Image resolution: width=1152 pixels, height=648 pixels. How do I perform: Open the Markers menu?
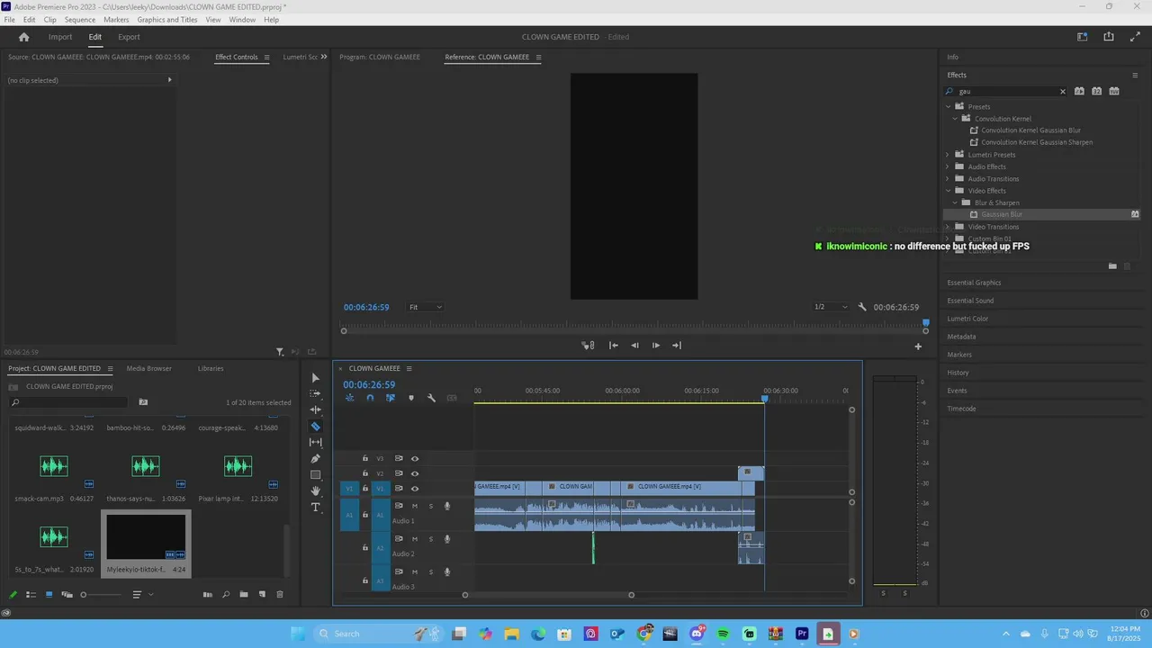116,20
